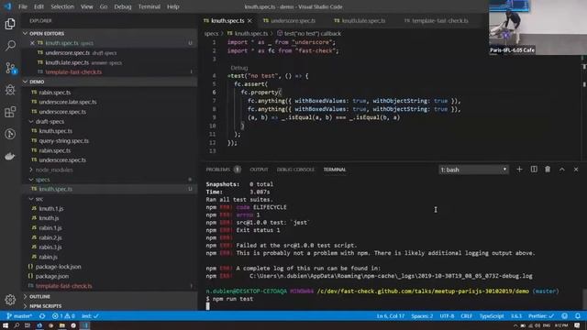This screenshot has width=587, height=330.
Task: Synchronize changes via status bar sync icon
Action: (42, 316)
